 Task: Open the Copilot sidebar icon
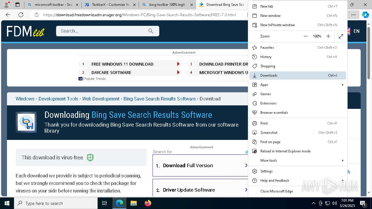click(365, 15)
